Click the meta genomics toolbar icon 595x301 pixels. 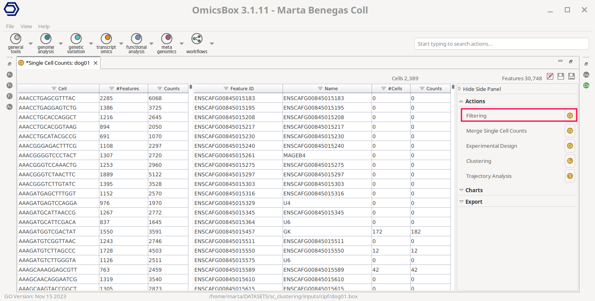[167, 39]
